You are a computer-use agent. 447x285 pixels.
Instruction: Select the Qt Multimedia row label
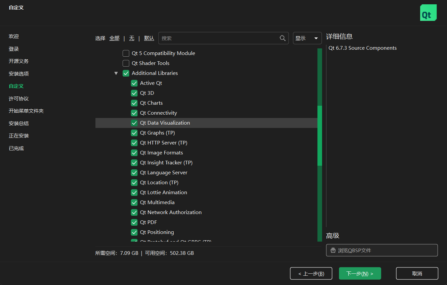(x=157, y=202)
